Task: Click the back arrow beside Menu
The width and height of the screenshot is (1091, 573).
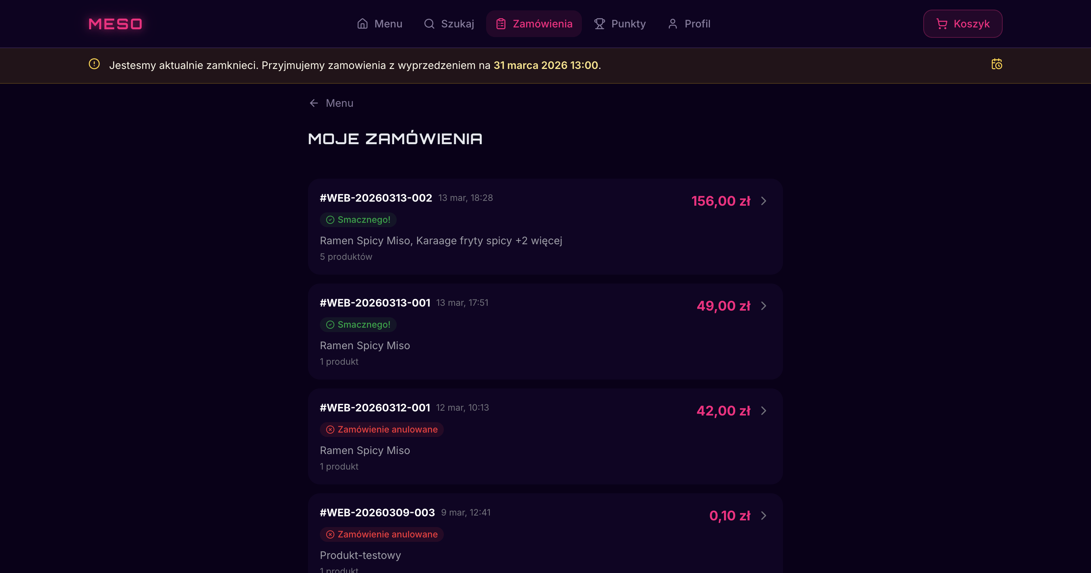Action: pos(314,103)
